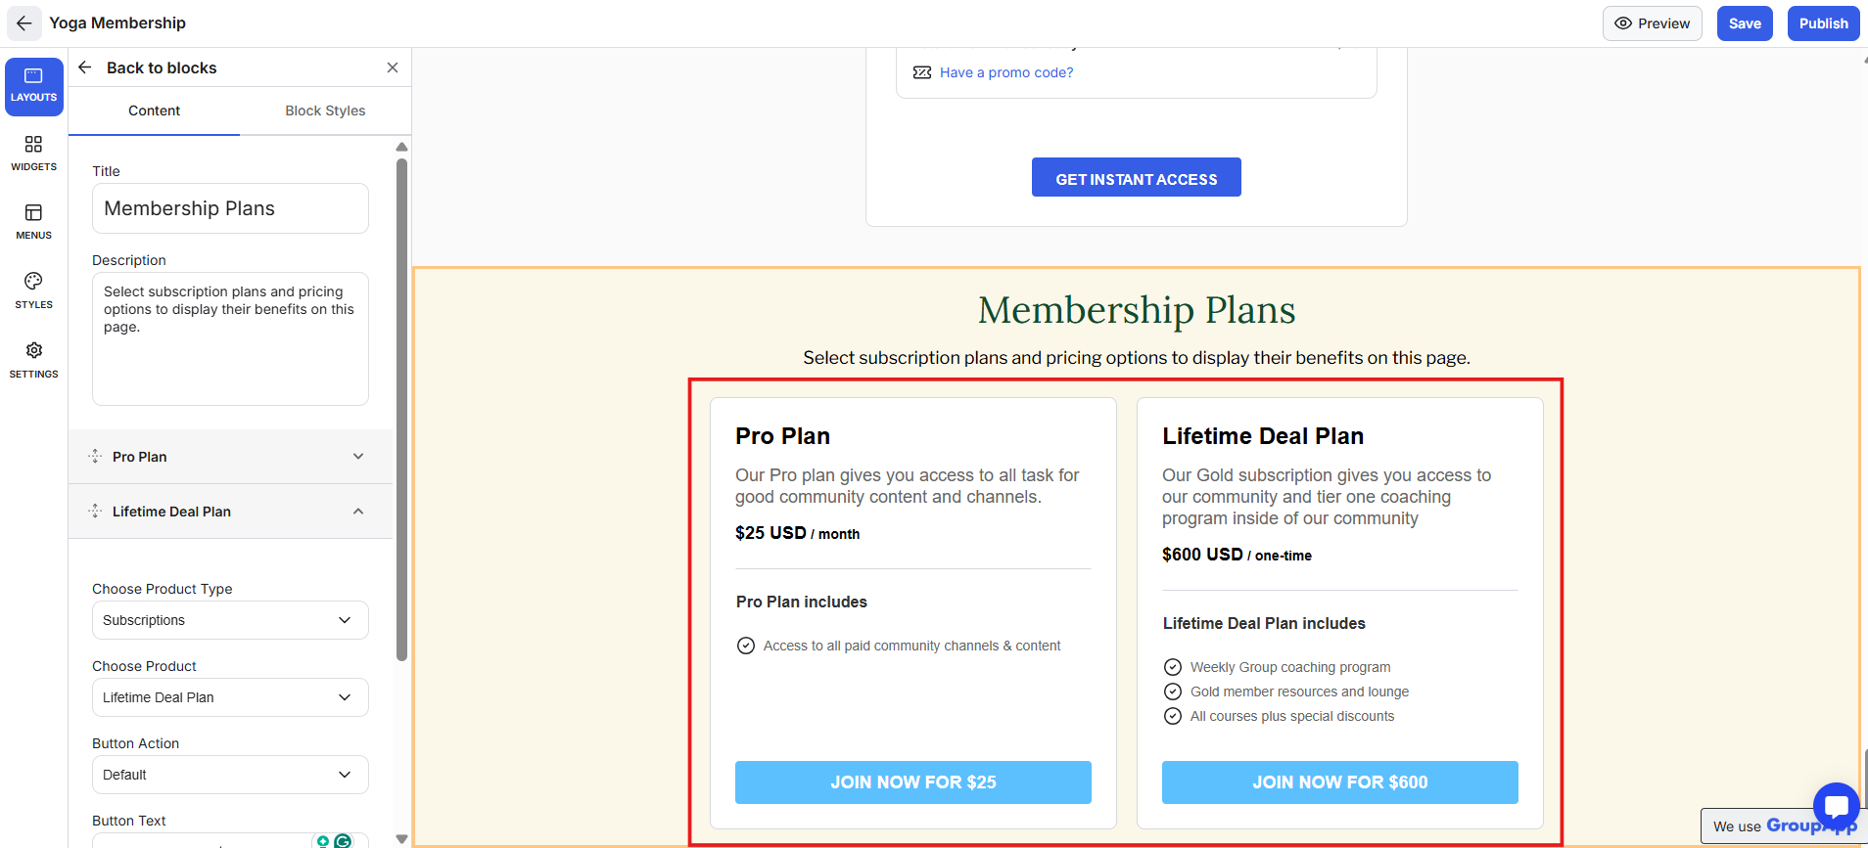Click into the Title input field

(230, 208)
